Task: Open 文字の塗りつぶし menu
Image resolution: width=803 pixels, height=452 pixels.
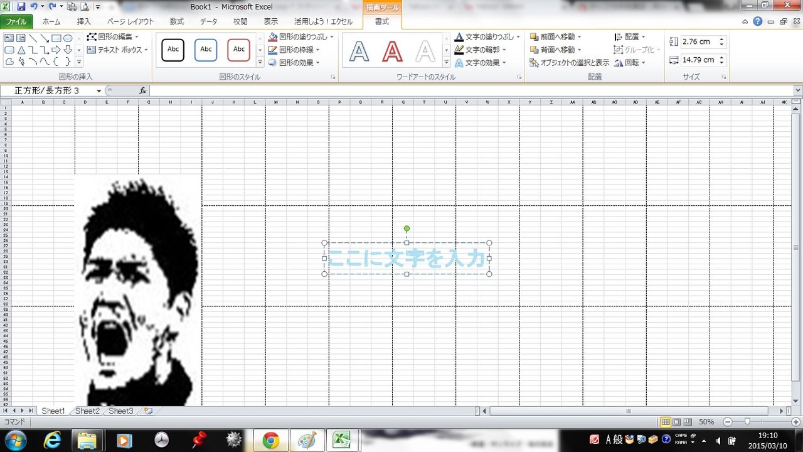Action: pyautogui.click(x=487, y=37)
